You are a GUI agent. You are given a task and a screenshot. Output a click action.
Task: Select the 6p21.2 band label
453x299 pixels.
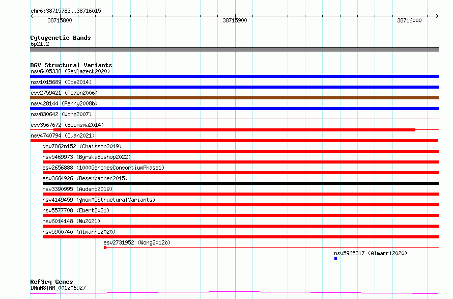(x=40, y=44)
